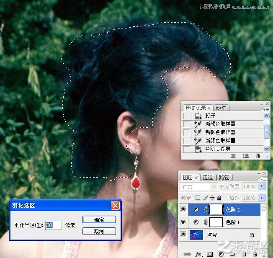
Task: Hide the 色阶 2 layer
Action: coord(183,209)
